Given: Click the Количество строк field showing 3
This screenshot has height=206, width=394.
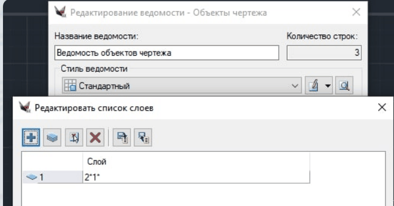Looking at the screenshot, I should (x=324, y=53).
